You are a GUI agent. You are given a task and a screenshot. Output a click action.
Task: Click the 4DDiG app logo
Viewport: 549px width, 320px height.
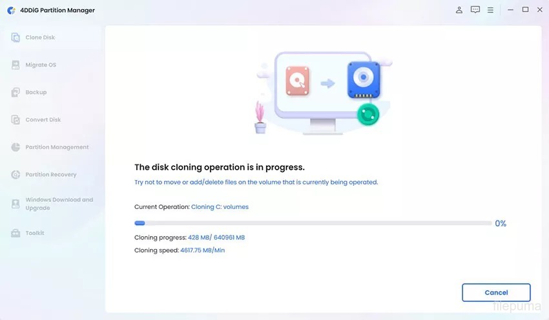[x=11, y=10]
